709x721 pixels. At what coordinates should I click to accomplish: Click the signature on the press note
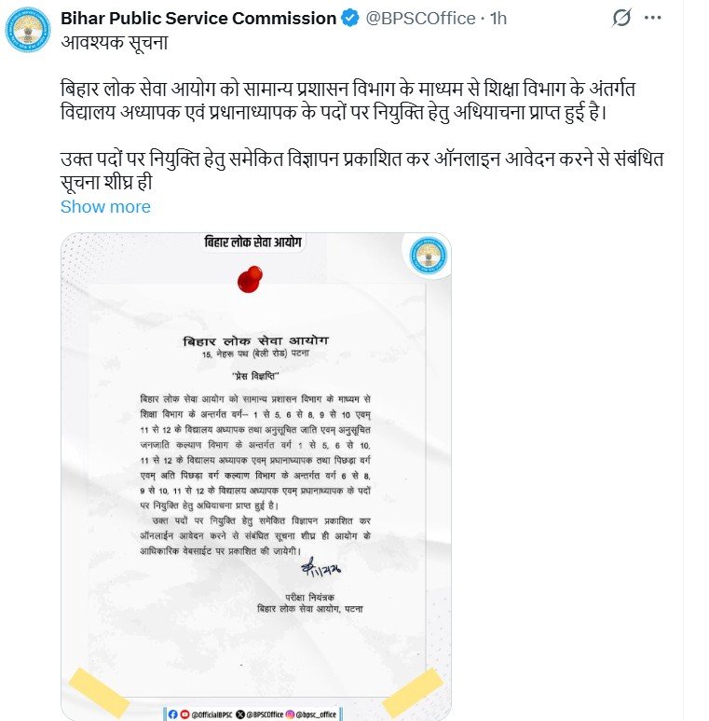pos(320,568)
